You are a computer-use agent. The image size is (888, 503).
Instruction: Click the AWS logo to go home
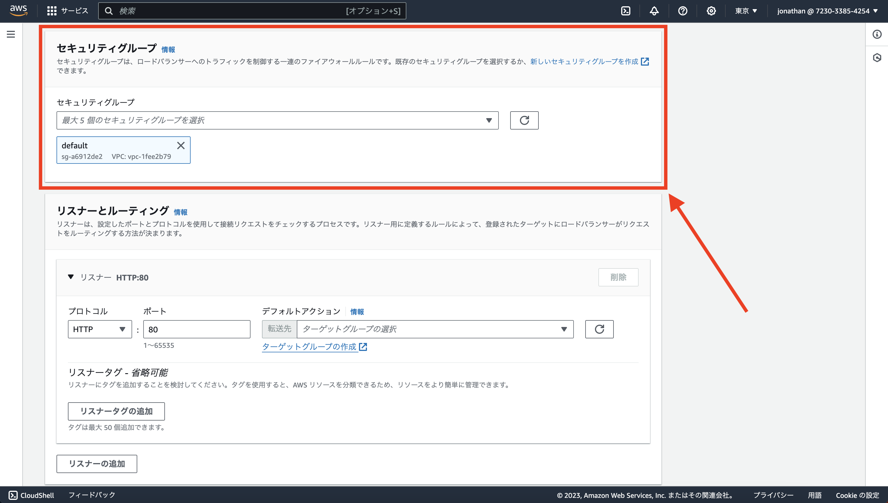19,11
